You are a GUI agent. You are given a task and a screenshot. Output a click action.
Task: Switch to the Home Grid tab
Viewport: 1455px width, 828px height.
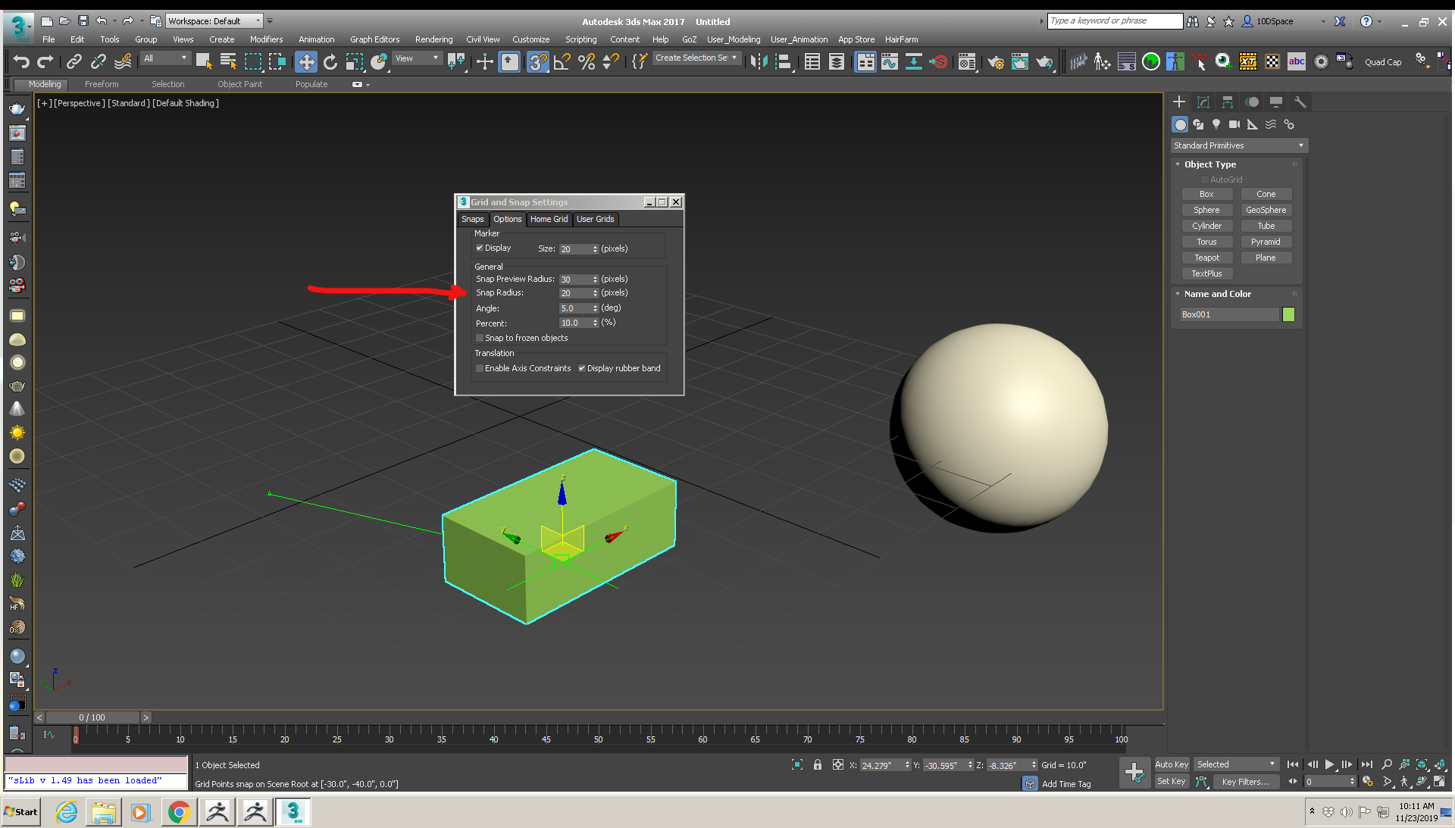(x=549, y=219)
